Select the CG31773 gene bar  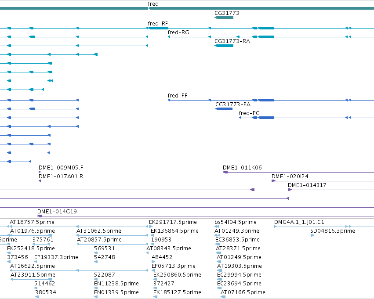[x=224, y=18]
